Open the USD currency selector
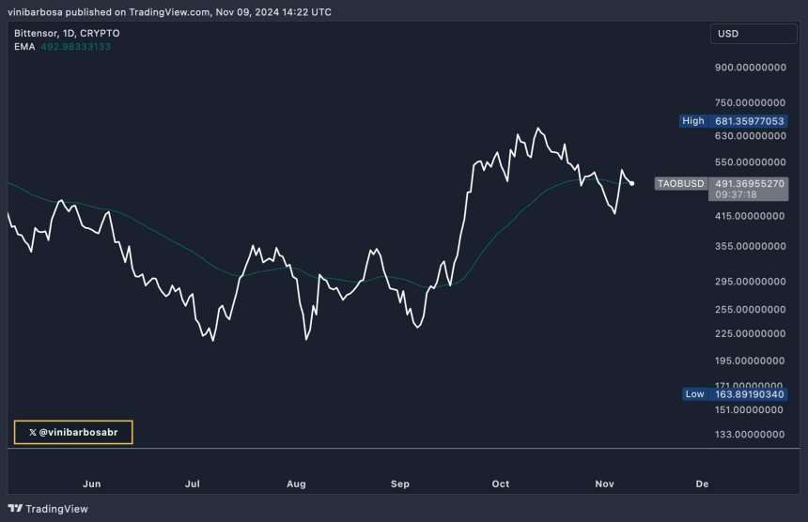 753,35
